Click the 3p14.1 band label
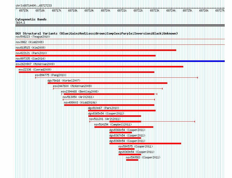Viewport: 232px width, 178px height. (20, 22)
